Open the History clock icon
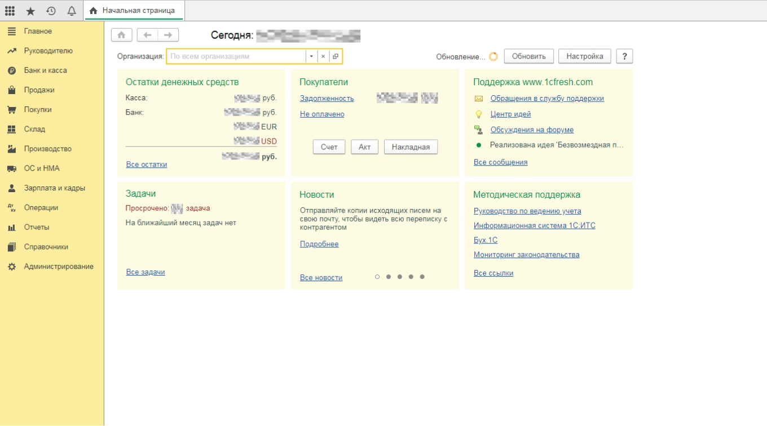 click(51, 11)
